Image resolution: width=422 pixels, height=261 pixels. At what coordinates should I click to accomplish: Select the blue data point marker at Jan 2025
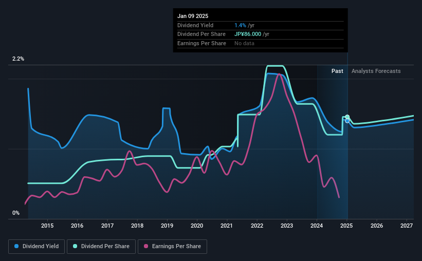point(347,121)
